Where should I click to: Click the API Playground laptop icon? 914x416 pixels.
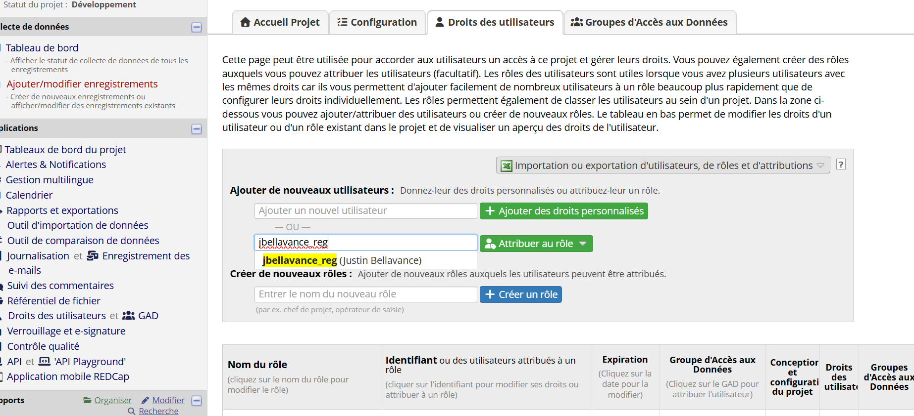[x=45, y=362]
